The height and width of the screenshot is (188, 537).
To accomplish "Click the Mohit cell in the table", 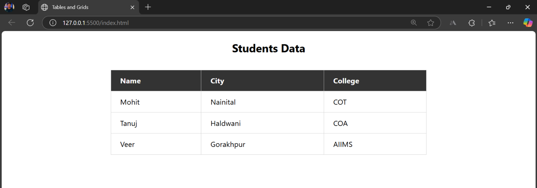I will point(130,102).
